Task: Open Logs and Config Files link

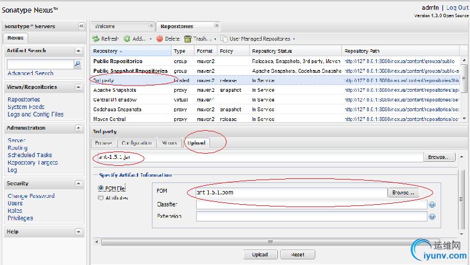Action: (x=36, y=114)
